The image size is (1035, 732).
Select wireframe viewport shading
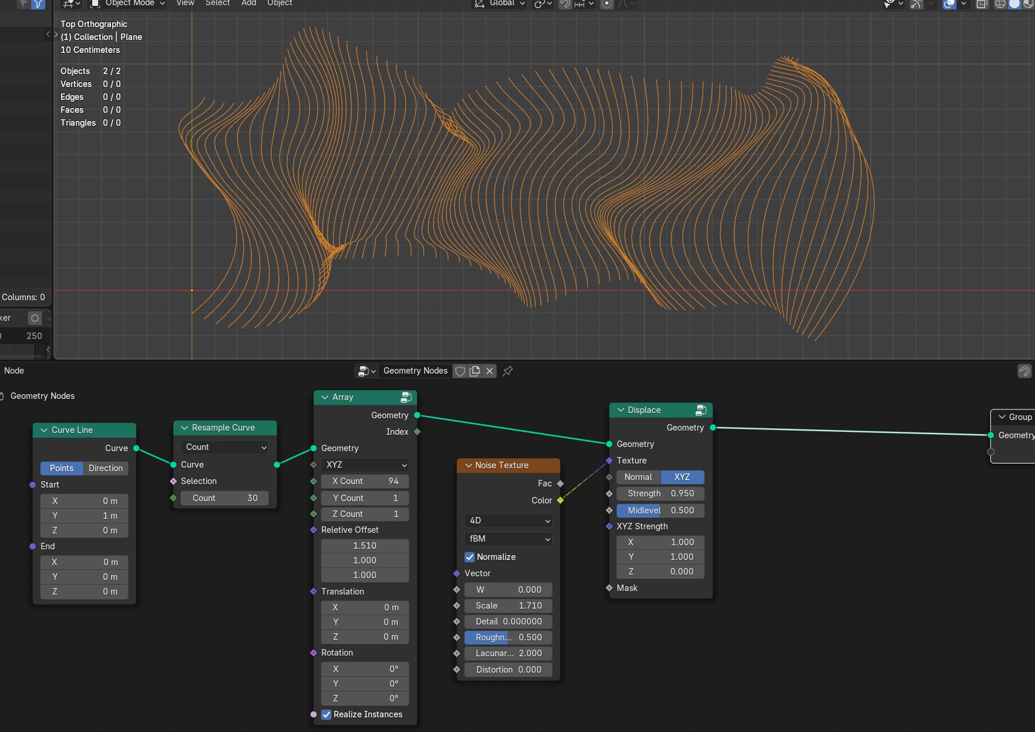(1000, 4)
